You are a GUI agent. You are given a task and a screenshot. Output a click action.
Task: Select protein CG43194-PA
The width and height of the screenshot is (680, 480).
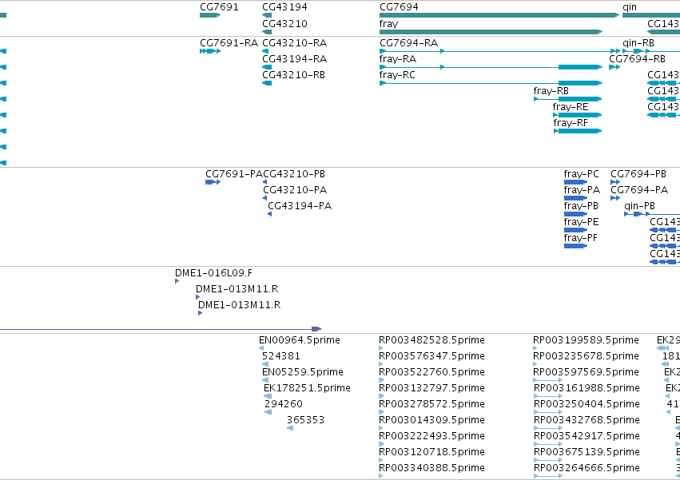tap(270, 214)
